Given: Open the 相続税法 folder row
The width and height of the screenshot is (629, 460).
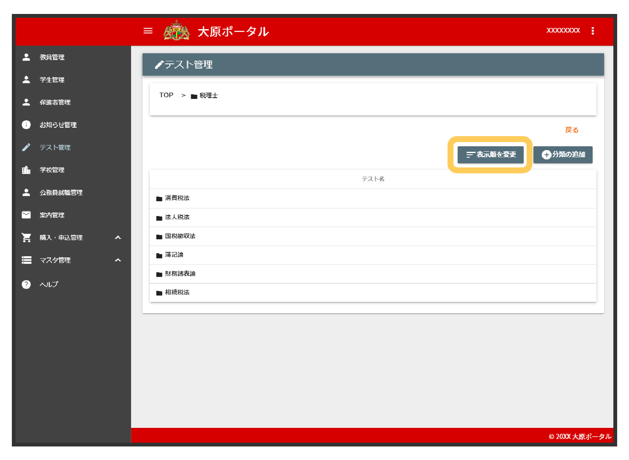Looking at the screenshot, I should [x=373, y=293].
